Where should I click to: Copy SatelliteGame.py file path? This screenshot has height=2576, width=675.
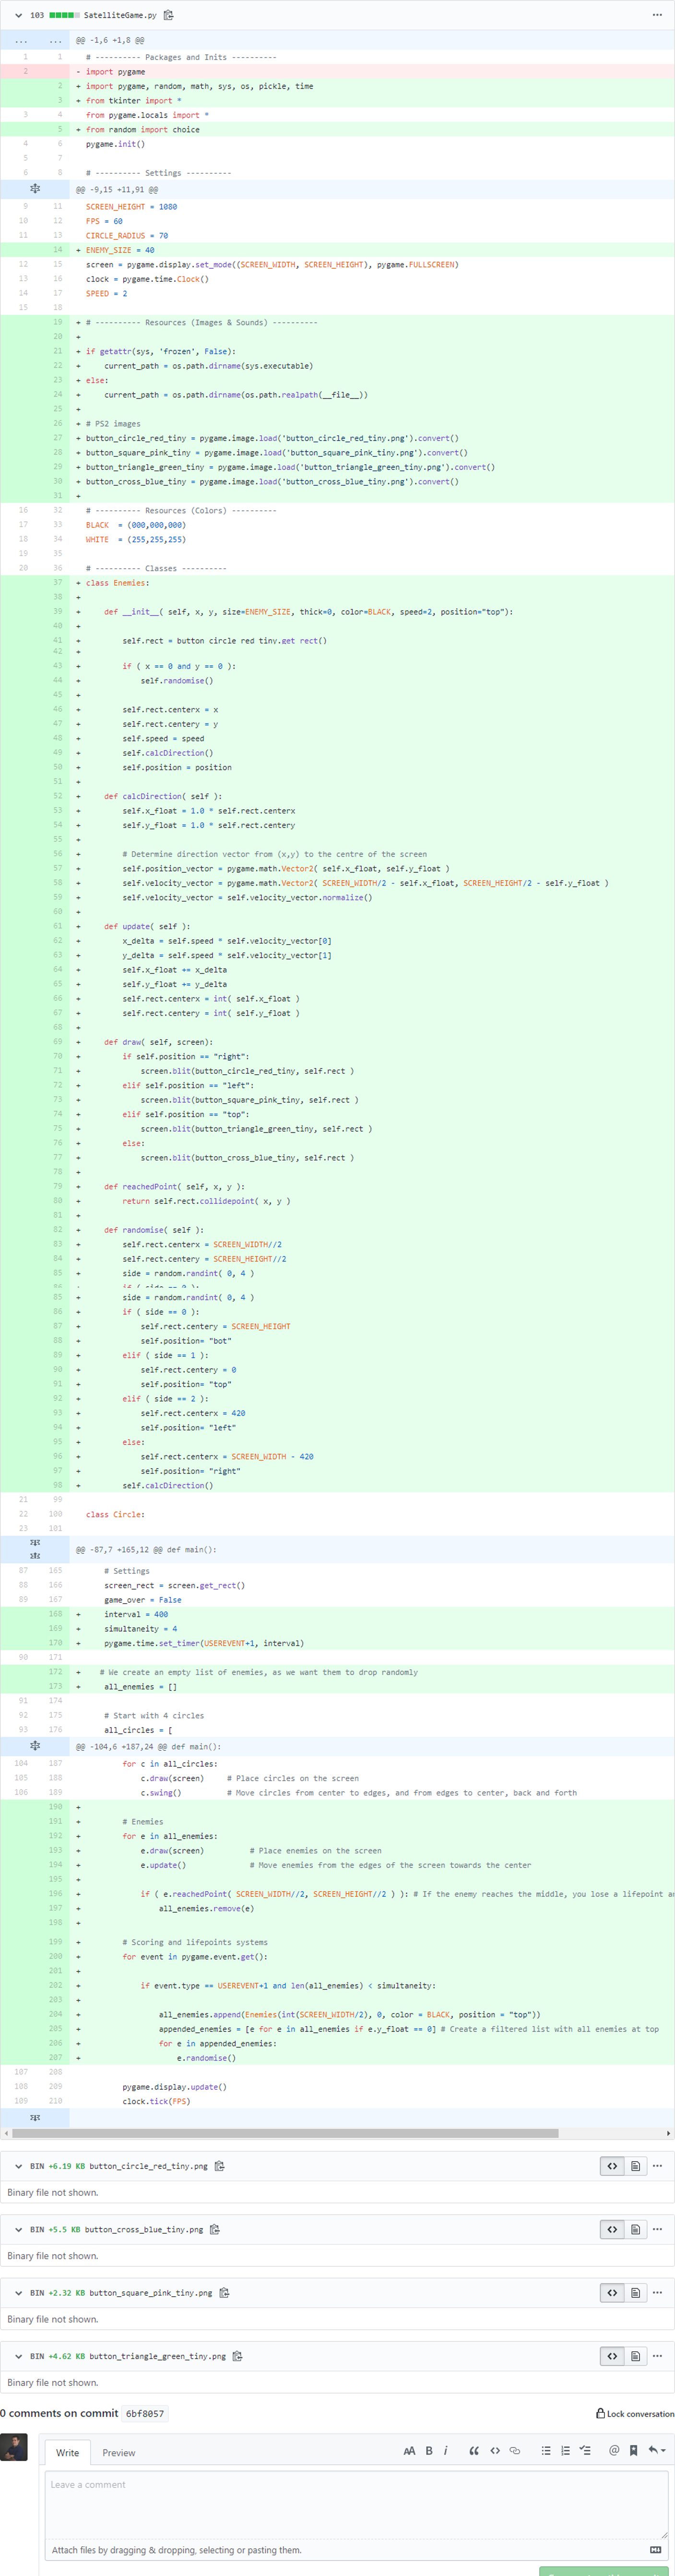click(169, 15)
